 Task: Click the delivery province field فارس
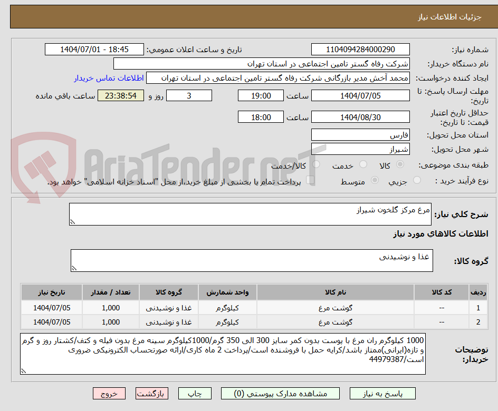[x=360, y=135]
